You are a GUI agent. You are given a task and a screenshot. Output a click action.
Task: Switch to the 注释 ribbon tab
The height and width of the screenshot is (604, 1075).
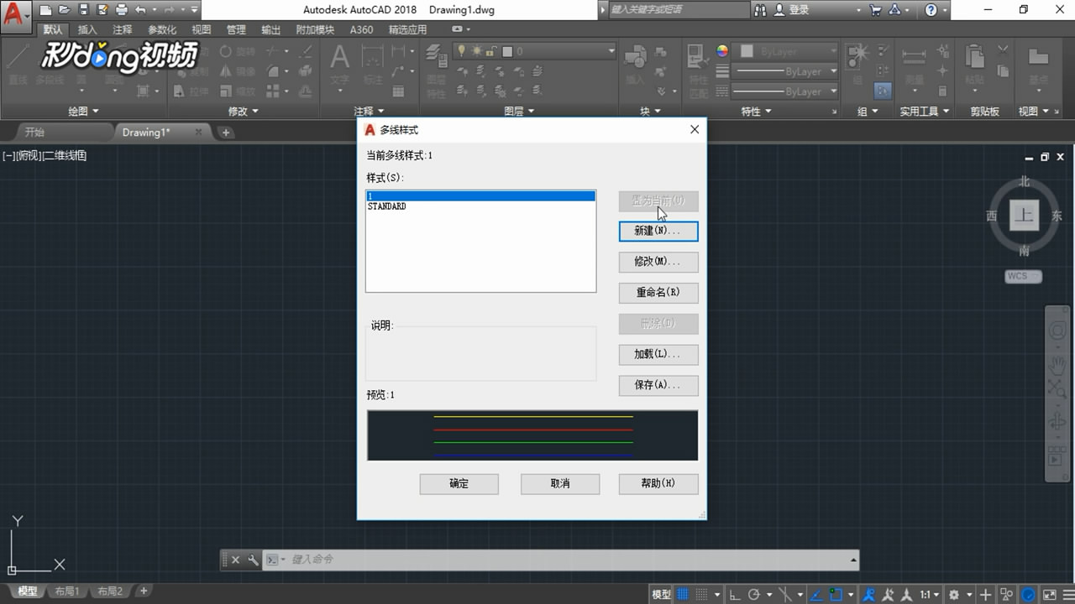click(x=123, y=29)
